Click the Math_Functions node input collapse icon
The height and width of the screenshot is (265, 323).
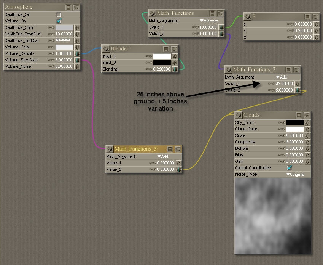[152, 13]
